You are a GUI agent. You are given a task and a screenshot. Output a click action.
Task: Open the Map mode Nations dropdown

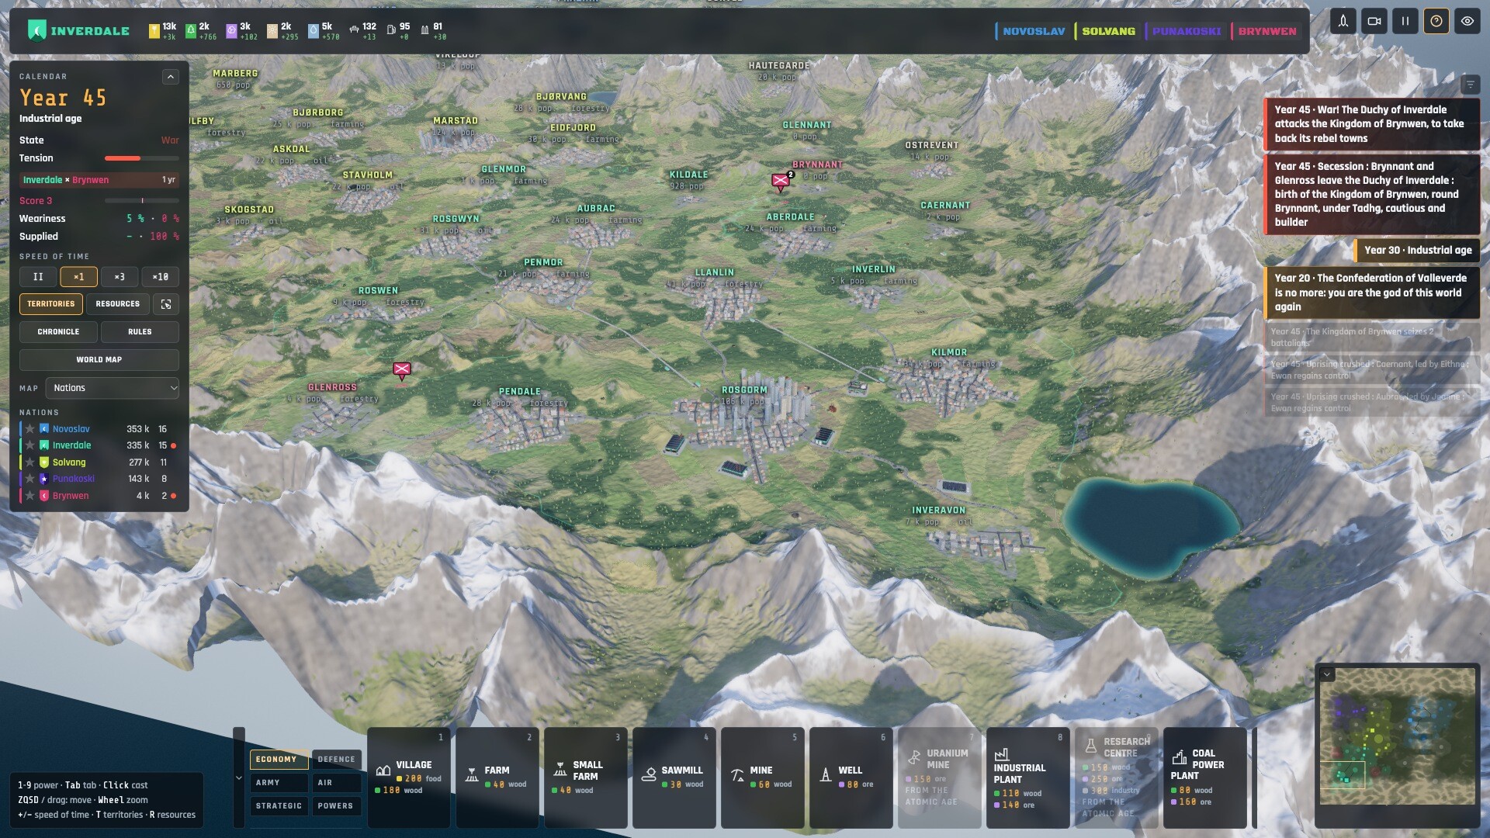click(x=112, y=388)
